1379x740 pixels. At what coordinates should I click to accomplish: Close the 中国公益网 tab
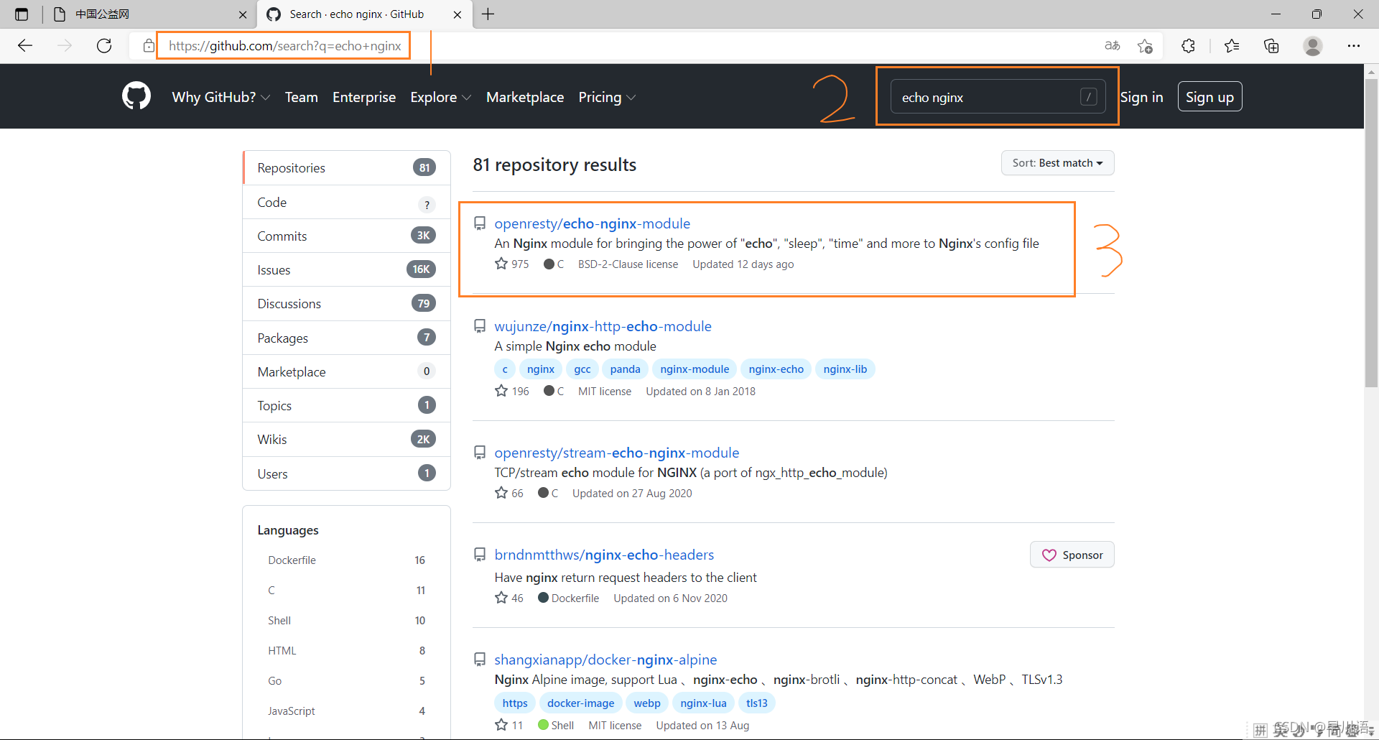pos(243,14)
